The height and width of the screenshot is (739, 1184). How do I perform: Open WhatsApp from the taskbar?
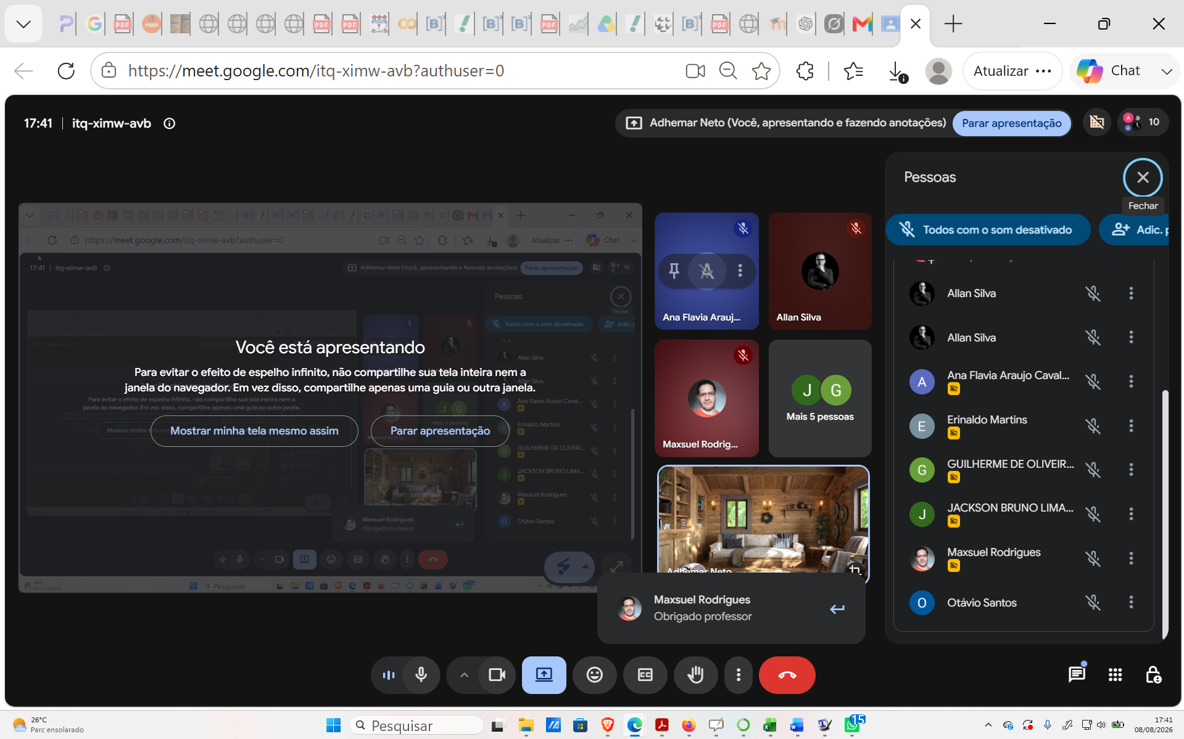pyautogui.click(x=853, y=725)
